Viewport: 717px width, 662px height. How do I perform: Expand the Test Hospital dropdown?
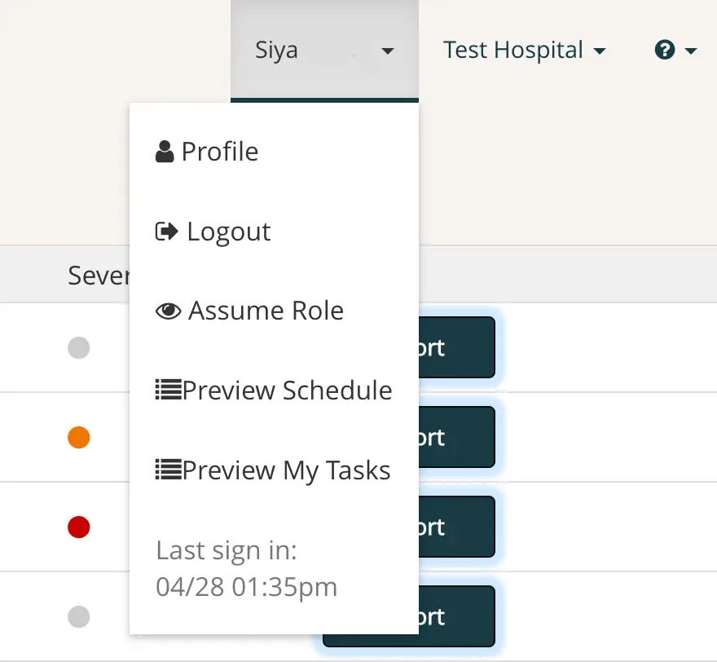click(524, 50)
